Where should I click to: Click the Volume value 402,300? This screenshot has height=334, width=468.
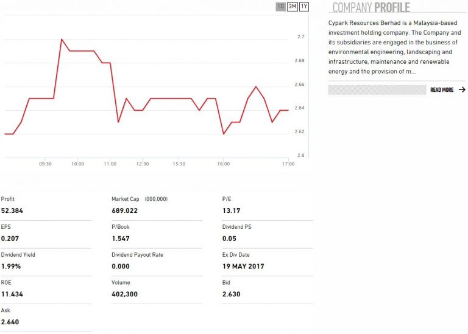[x=126, y=294]
